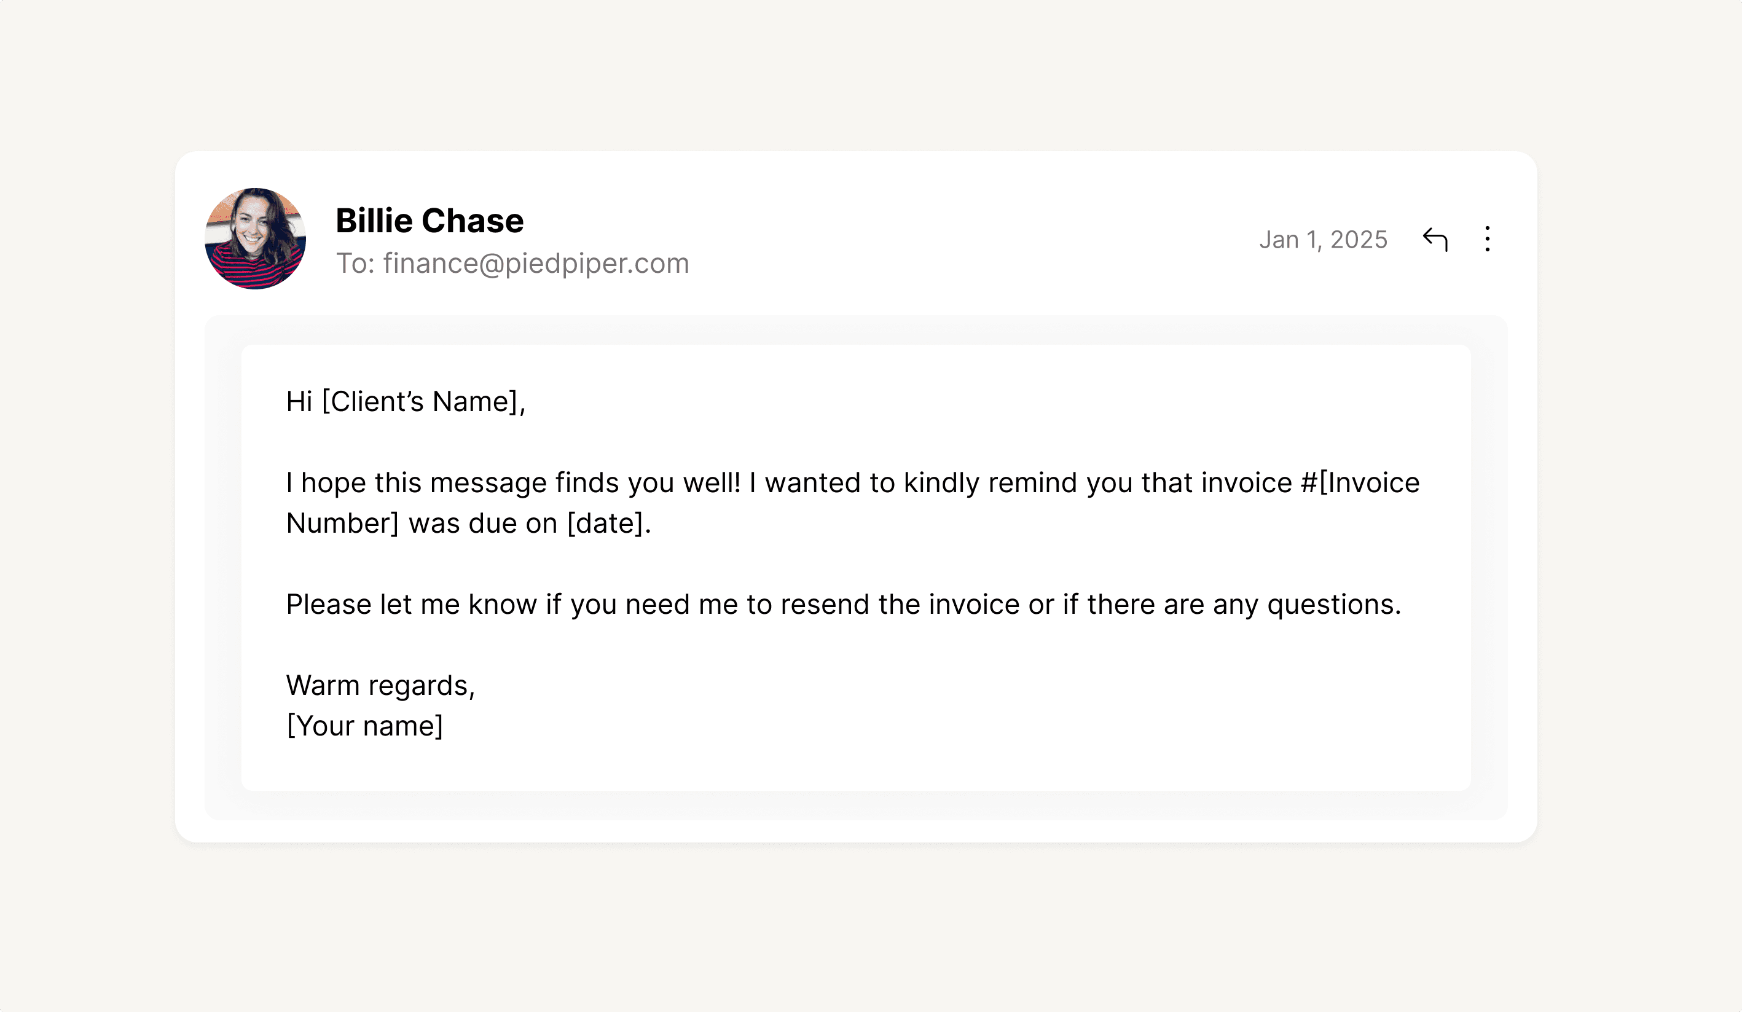The height and width of the screenshot is (1012, 1742).
Task: Click the words "was due on"
Action: coord(482,524)
